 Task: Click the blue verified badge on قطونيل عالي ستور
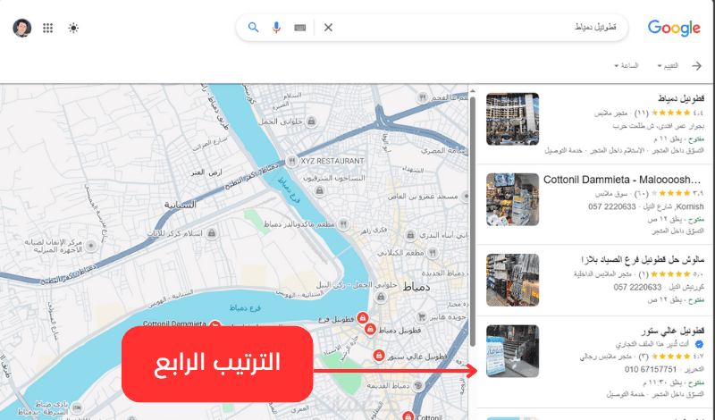699,344
